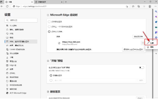Toggle show Home button on toolbar switch
The image size is (158, 99).
(141, 67)
